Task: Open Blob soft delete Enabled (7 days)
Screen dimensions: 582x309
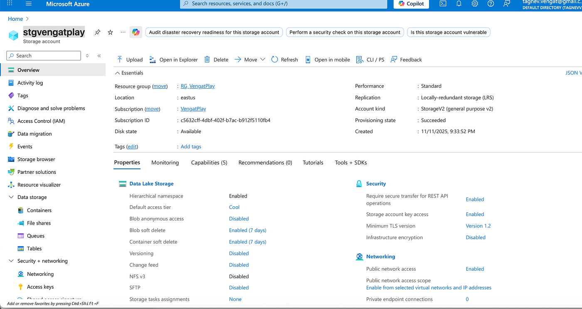Action: click(248, 230)
